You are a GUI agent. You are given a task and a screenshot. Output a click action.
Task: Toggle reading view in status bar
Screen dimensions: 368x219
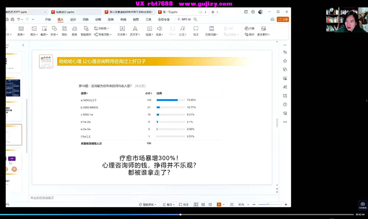[210, 204]
